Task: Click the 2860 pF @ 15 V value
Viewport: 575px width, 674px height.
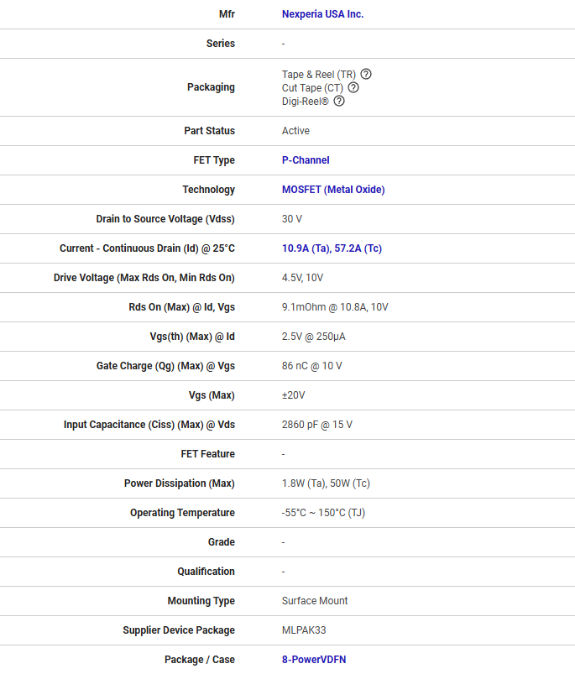Action: click(x=317, y=425)
